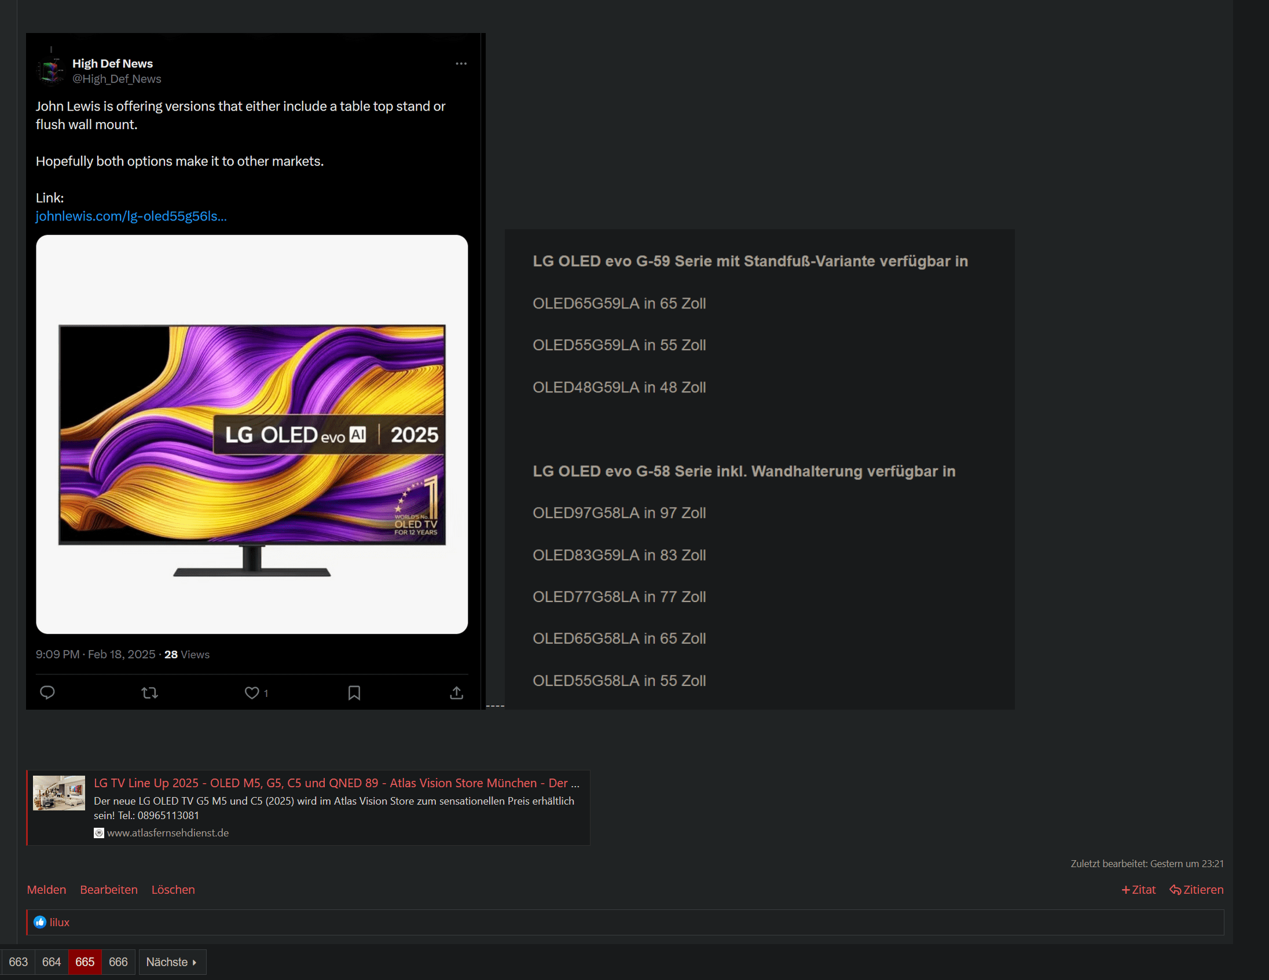Click the G-58 Serie inkl. Wandhalterung heading
Image resolution: width=1269 pixels, height=980 pixels.
click(744, 471)
